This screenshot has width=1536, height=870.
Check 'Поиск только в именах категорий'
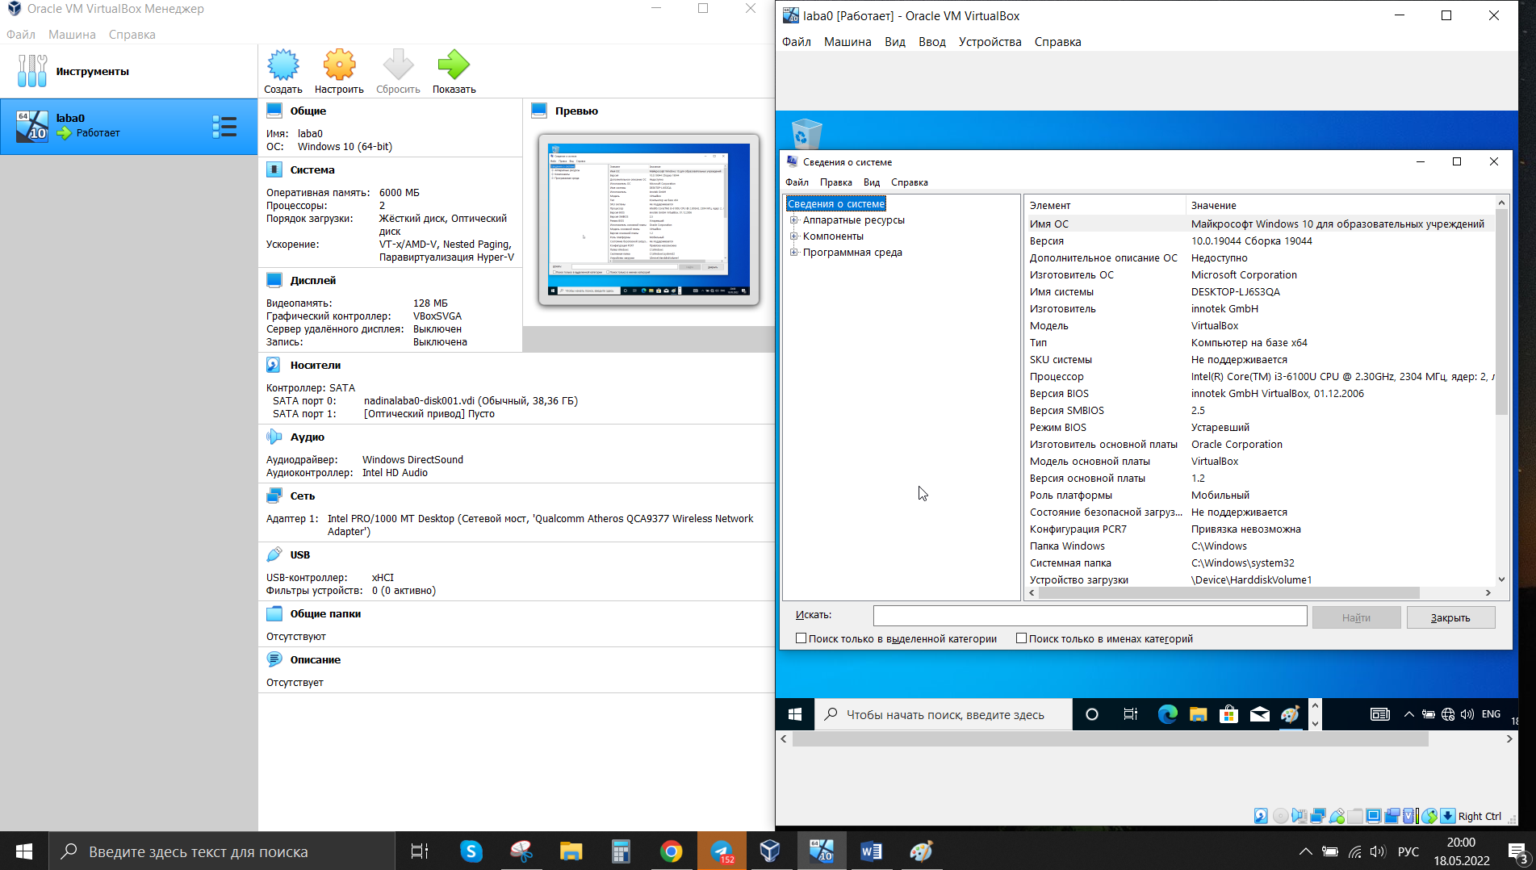point(1021,638)
